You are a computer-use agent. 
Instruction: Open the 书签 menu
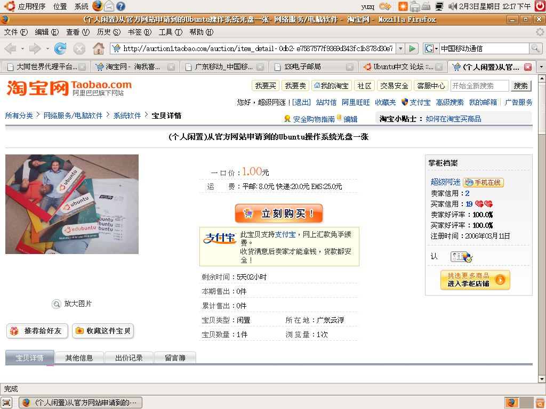[x=140, y=32]
